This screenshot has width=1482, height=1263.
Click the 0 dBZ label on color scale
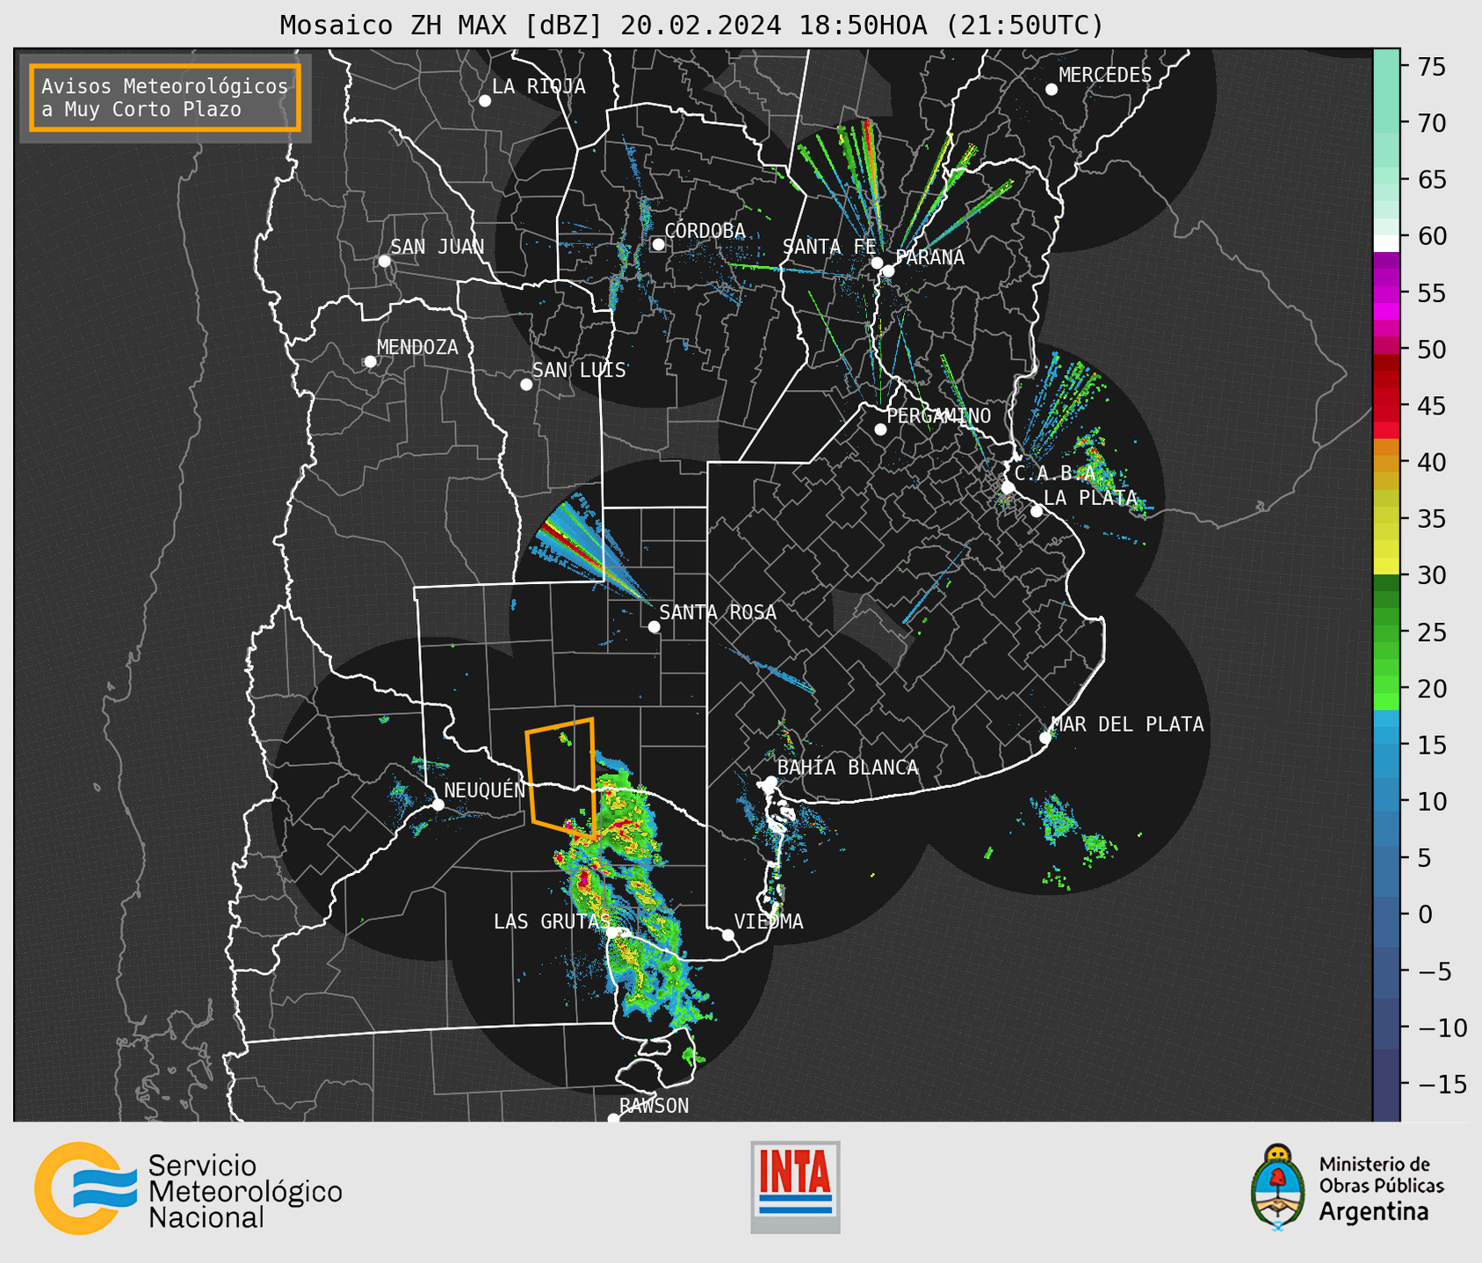click(1425, 914)
